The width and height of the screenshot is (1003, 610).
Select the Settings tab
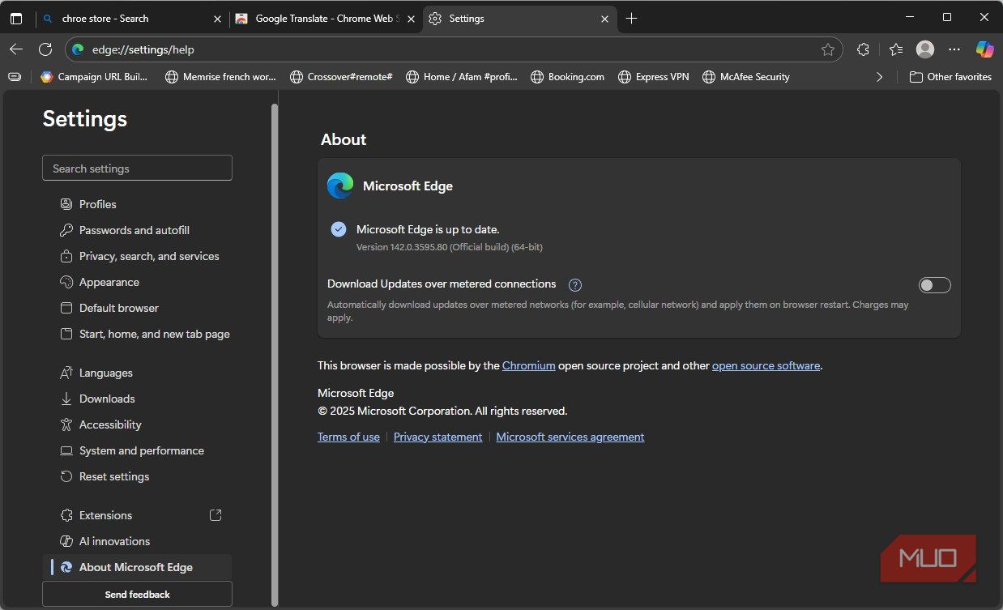pyautogui.click(x=519, y=19)
